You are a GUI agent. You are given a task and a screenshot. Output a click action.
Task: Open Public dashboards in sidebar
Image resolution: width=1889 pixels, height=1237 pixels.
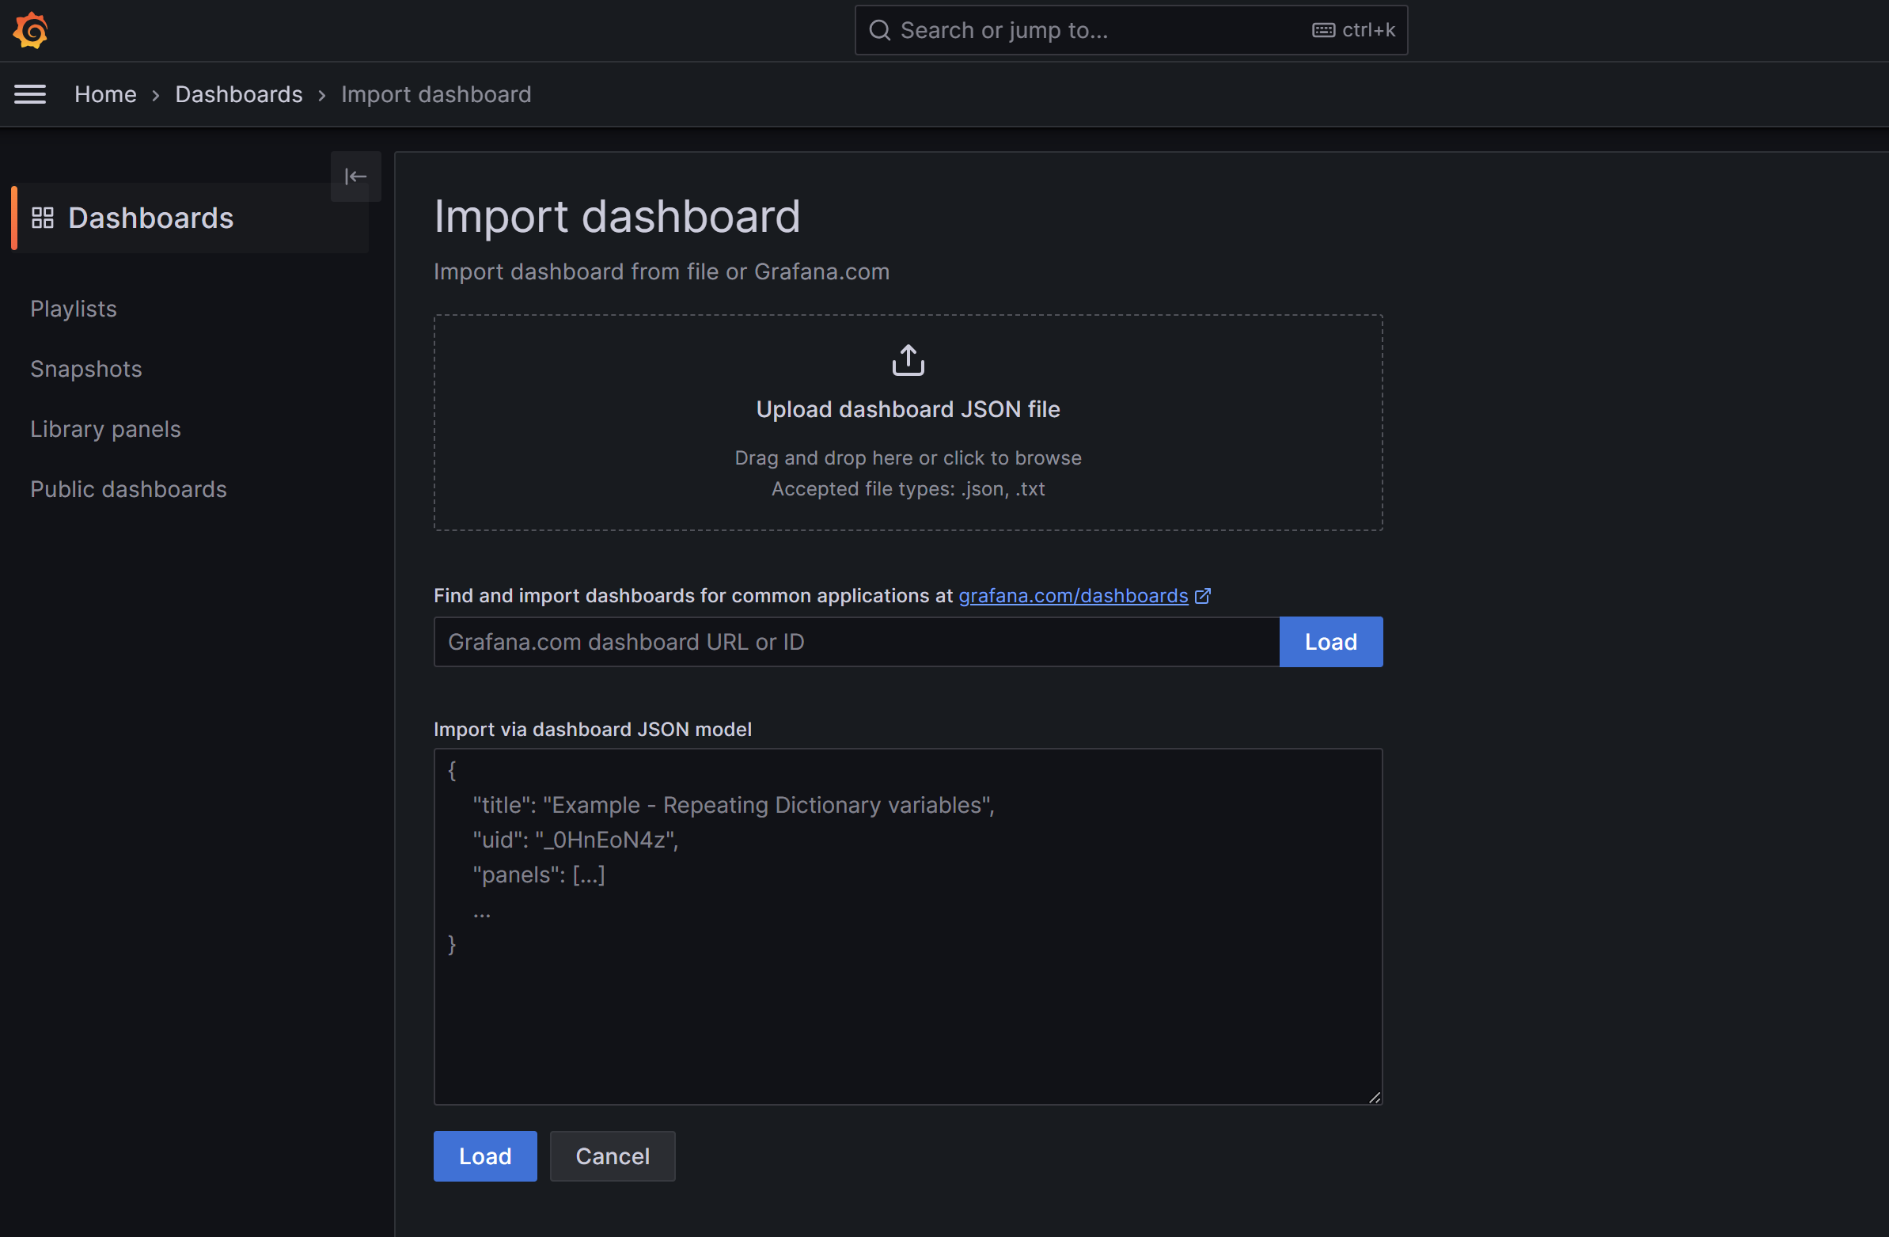click(128, 489)
